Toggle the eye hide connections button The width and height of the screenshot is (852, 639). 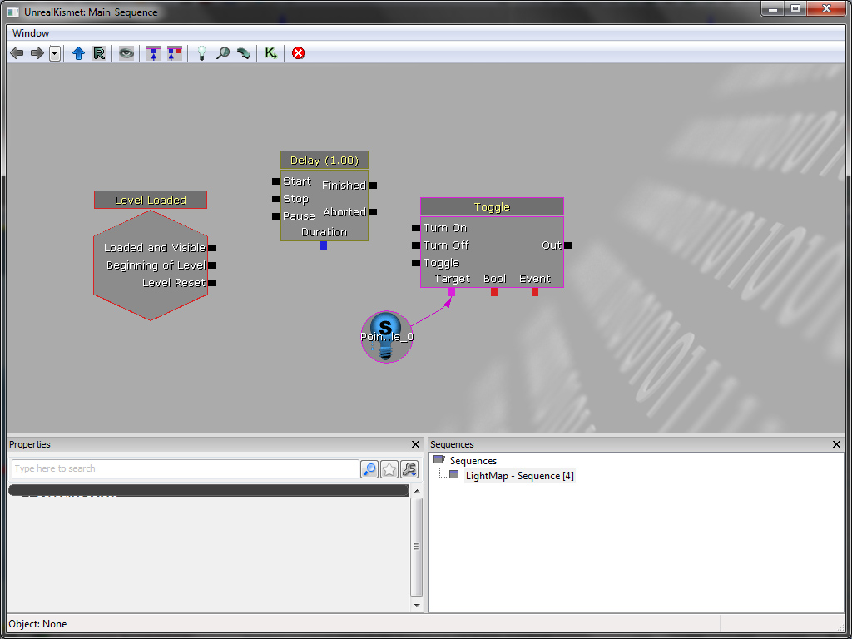126,53
